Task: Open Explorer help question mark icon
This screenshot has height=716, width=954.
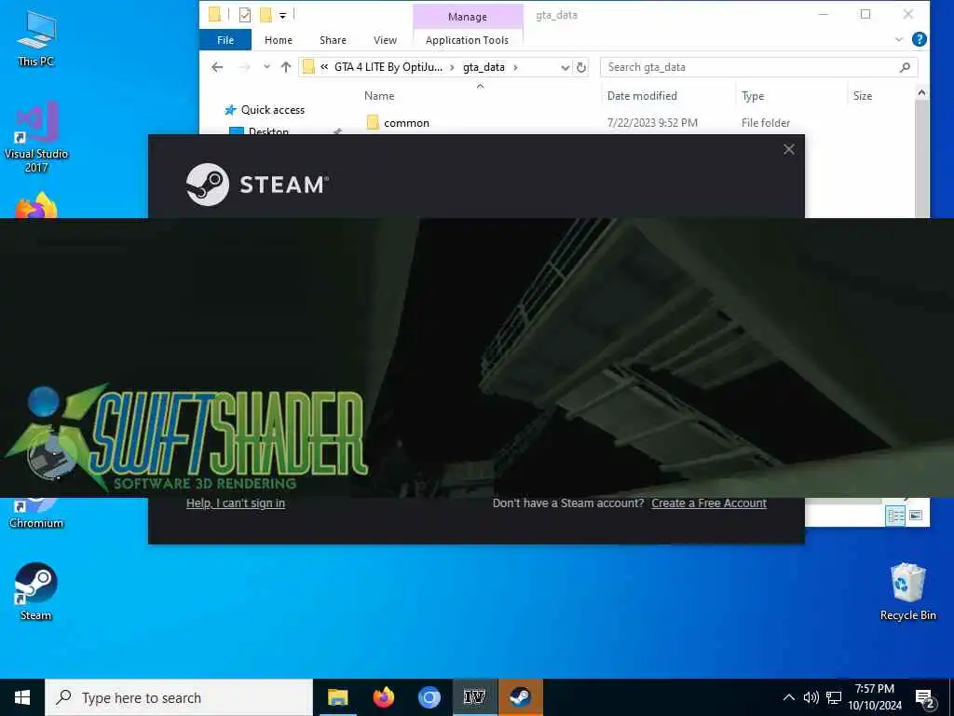Action: [920, 39]
